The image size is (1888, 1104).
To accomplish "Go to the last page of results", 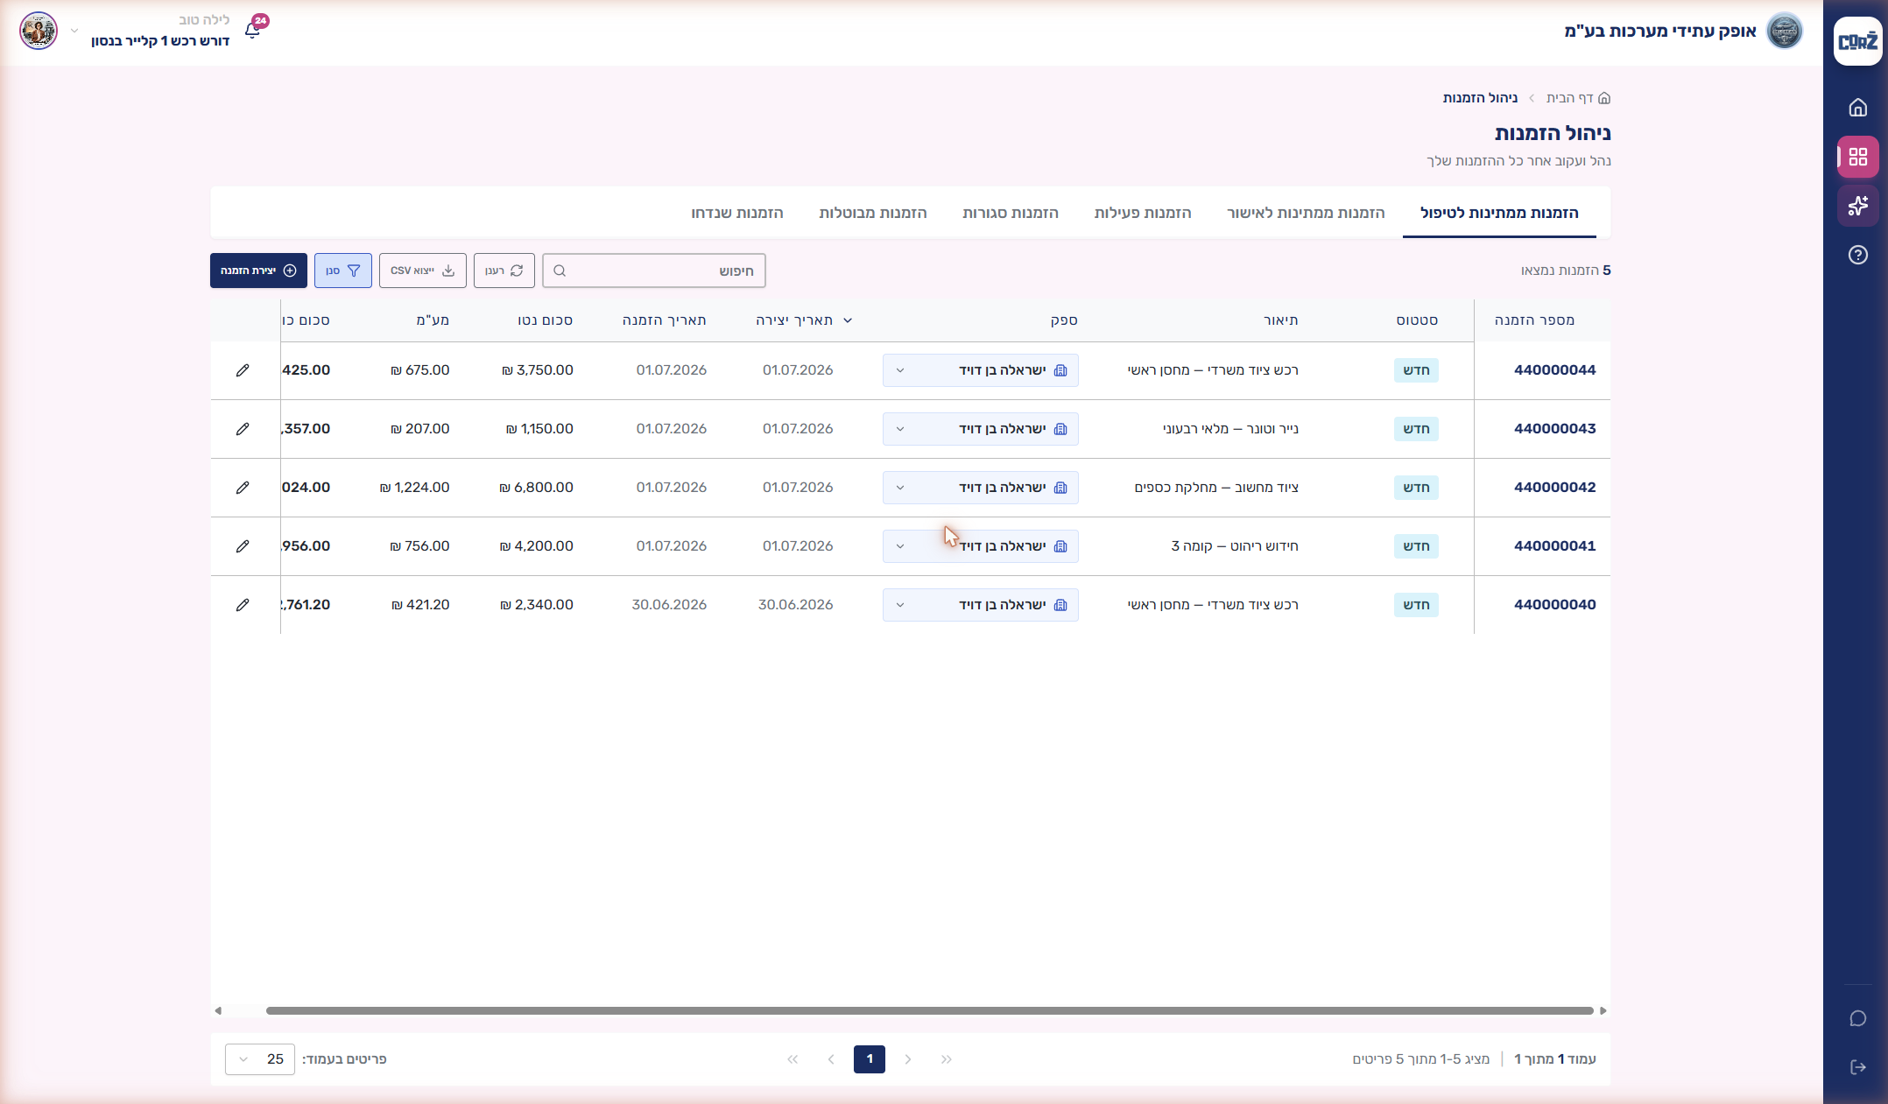I will (793, 1059).
